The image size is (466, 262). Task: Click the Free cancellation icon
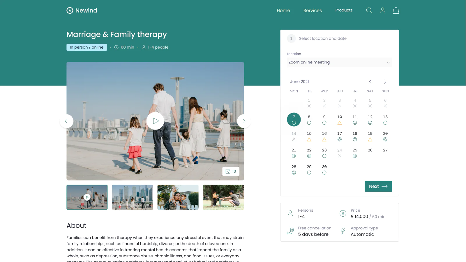290,231
